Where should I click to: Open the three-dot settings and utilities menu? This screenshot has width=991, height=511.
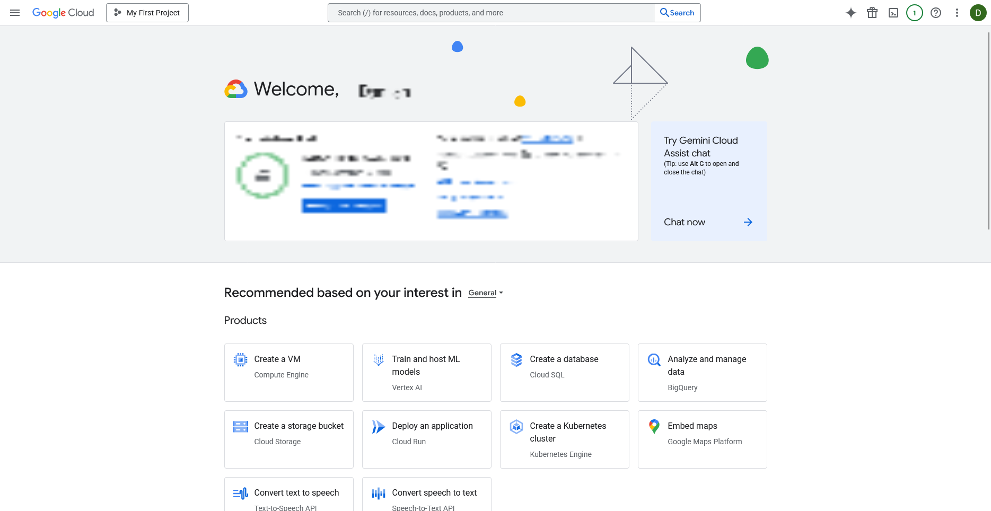click(957, 13)
